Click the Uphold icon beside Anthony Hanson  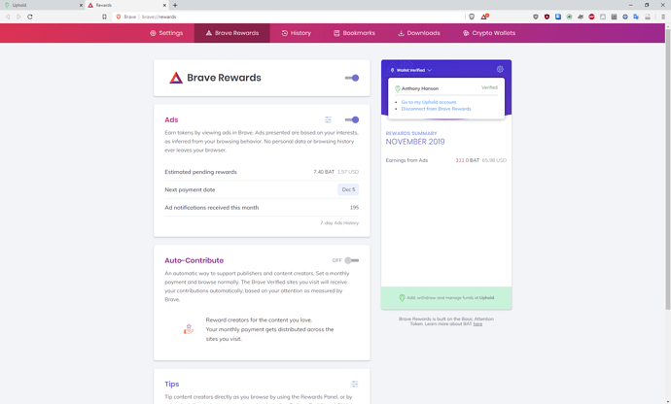397,89
